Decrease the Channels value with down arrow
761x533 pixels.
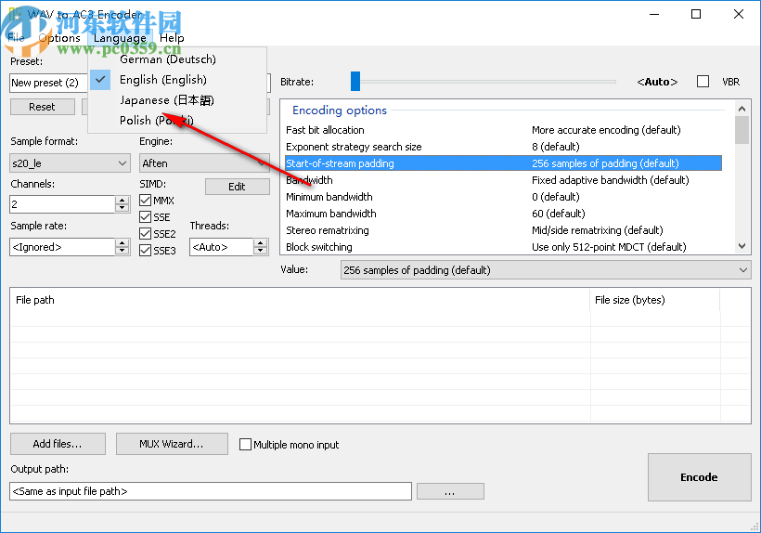point(123,208)
